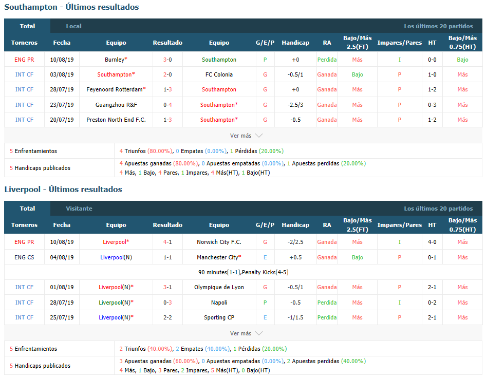Image resolution: width=486 pixels, height=378 pixels.
Task: Open Napoli team link
Action: pos(219,303)
